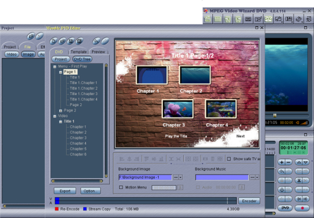The image size is (314, 218).
Task: Jump to previous frame marker button
Action: pyautogui.click(x=299, y=199)
